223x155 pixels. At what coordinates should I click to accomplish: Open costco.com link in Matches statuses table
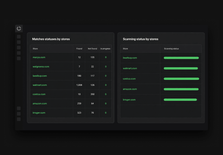39,94
